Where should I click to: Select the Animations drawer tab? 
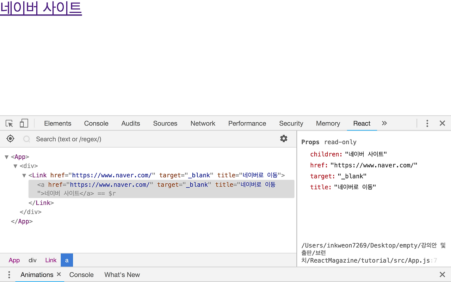click(x=37, y=275)
